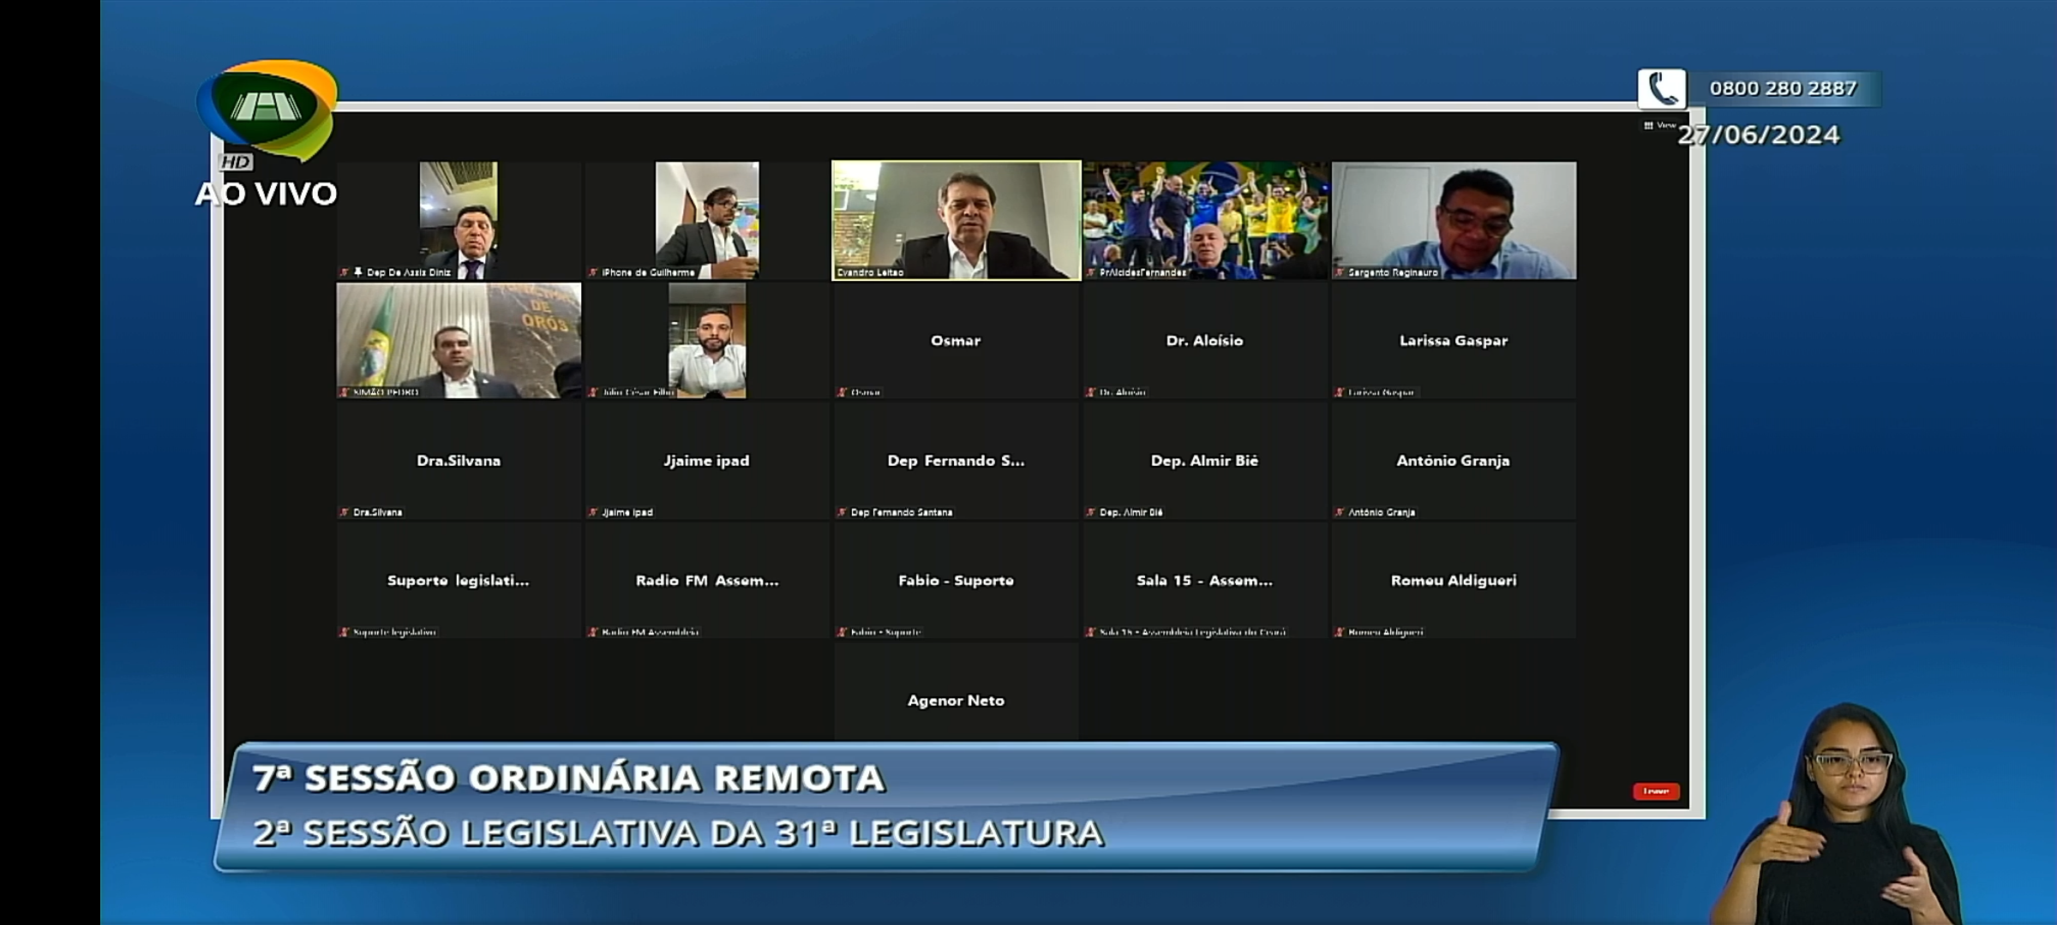Click the Evandro Leitao name label
Screen dimensions: 2057x925
(870, 272)
